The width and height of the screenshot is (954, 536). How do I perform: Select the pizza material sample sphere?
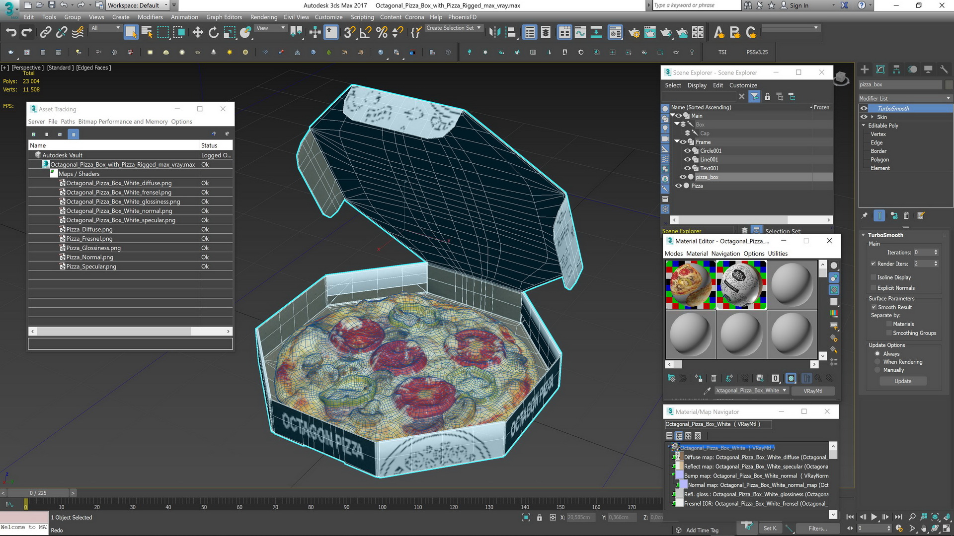coord(690,285)
